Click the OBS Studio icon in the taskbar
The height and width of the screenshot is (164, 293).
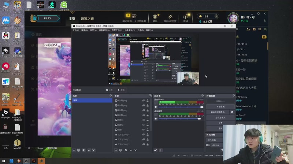(26, 161)
